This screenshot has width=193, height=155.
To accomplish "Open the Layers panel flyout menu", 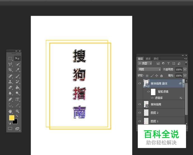I will point(186,59).
